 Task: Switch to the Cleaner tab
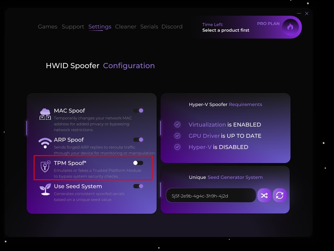pos(126,27)
